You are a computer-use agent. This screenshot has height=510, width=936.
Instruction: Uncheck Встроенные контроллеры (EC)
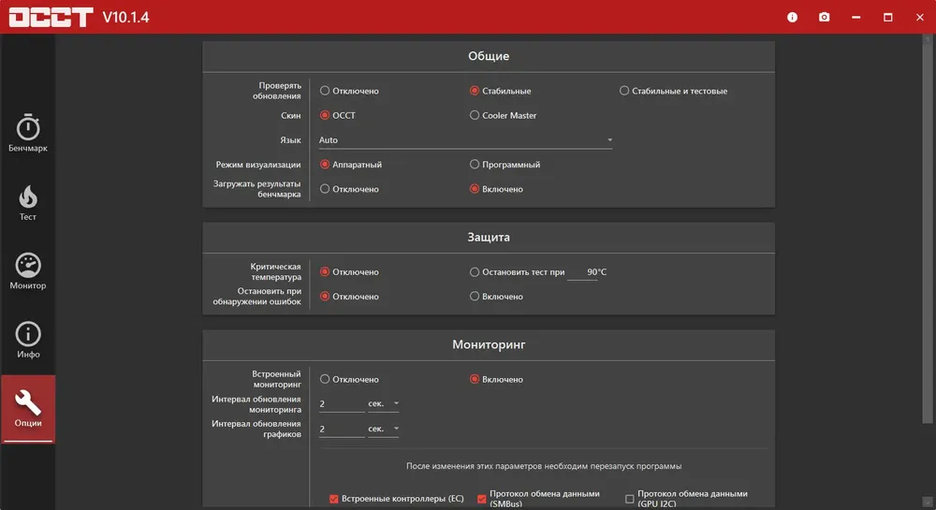tap(334, 499)
